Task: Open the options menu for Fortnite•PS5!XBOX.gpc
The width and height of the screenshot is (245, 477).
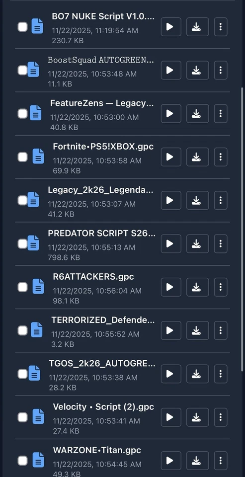Action: coord(221,157)
